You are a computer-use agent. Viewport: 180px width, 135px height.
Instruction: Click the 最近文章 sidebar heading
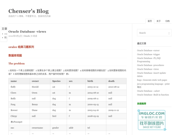(x=142, y=44)
